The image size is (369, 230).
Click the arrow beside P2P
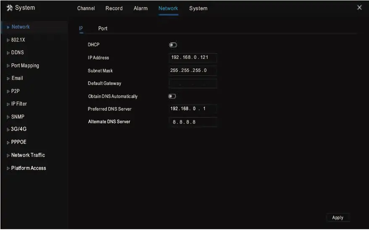[8, 92]
